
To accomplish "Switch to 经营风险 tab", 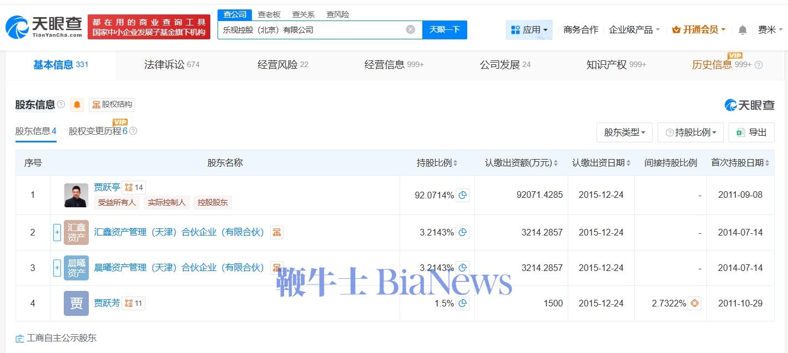I will (x=282, y=65).
